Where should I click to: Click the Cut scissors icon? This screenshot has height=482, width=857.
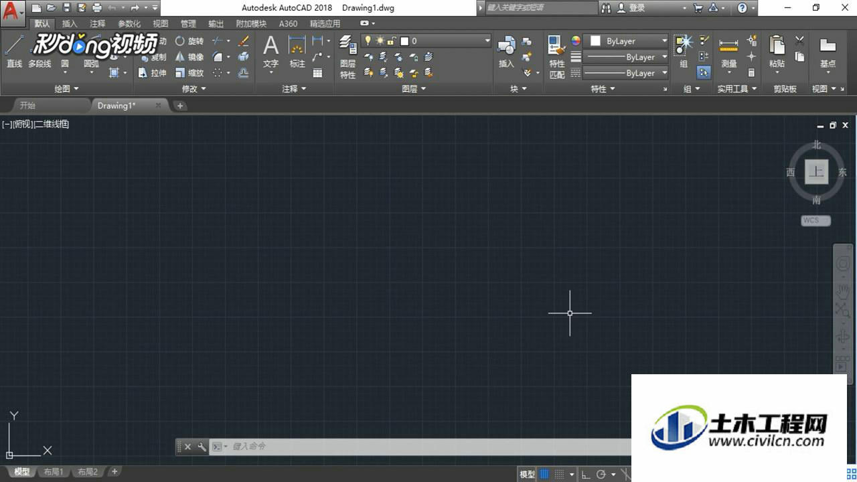pyautogui.click(x=799, y=41)
